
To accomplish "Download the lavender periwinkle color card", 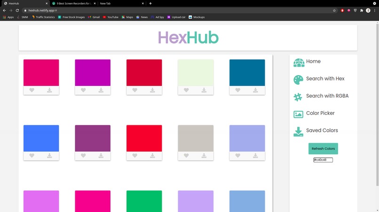I will pos(255,156).
